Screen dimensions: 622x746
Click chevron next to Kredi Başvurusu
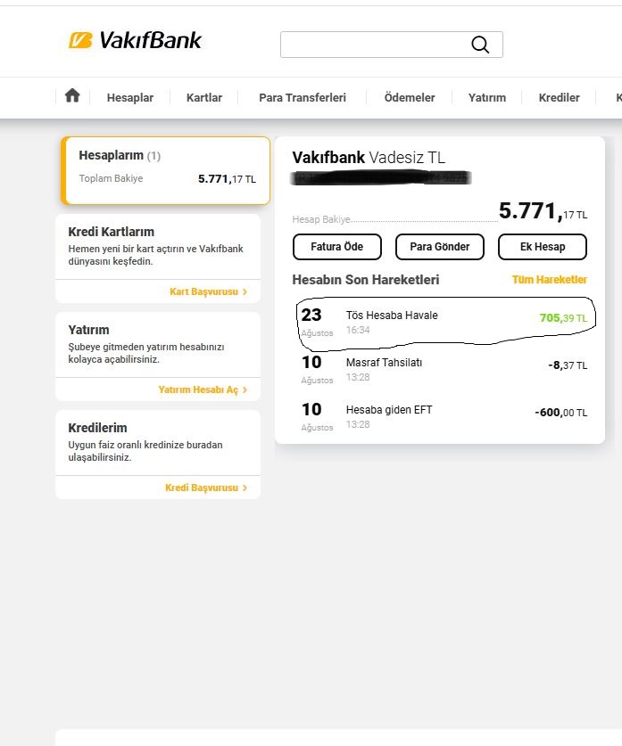[x=245, y=488]
